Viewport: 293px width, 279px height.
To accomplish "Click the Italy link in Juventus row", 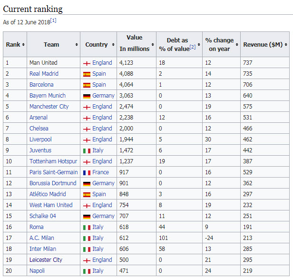I will 98,150.
